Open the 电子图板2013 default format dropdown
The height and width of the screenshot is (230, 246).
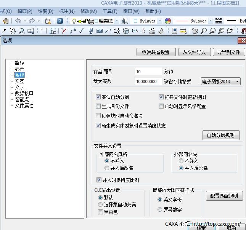pyautogui.click(x=221, y=81)
